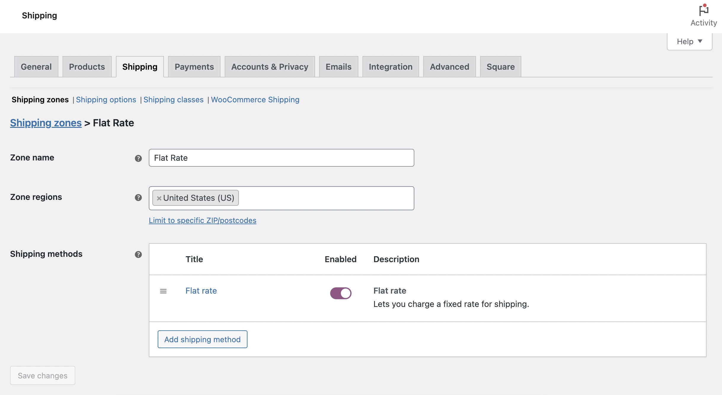Switch to the Advanced tab
Screen dimensions: 722x395
tap(449, 67)
